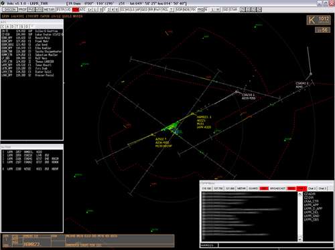Select the METAR tab in CommBox
The image size is (335, 250).
click(x=241, y=189)
